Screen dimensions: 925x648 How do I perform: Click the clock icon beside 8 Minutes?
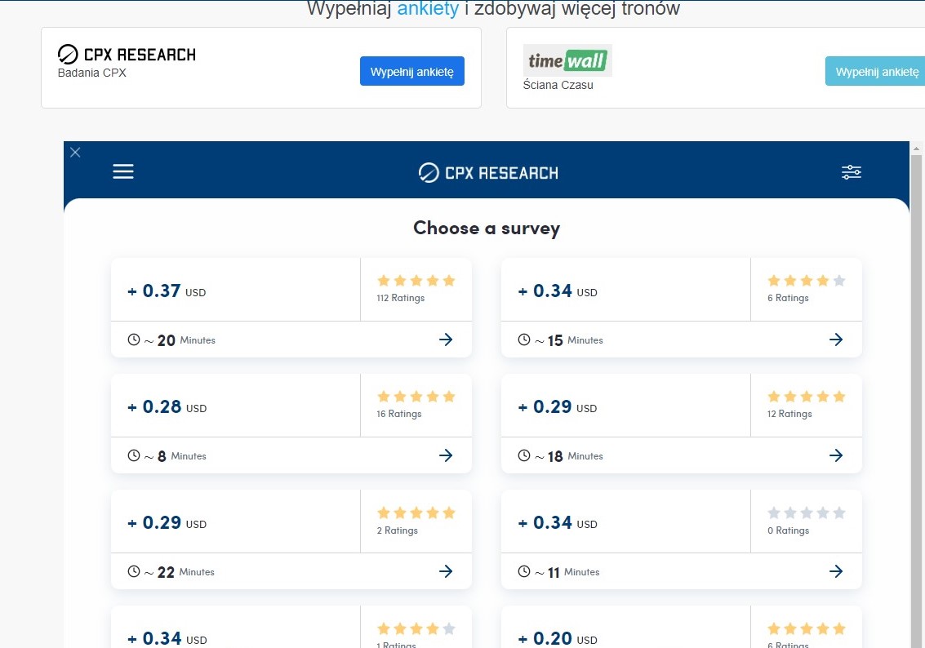click(134, 455)
